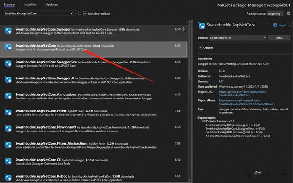Open the search box history dropdown arrow
The width and height of the screenshot is (293, 183).
(75, 13)
